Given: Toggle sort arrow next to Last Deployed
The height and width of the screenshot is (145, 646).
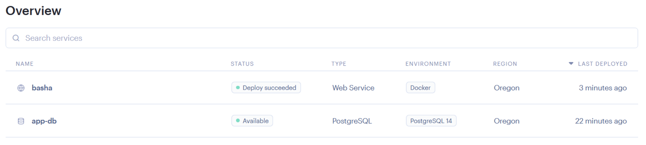Looking at the screenshot, I should (571, 64).
